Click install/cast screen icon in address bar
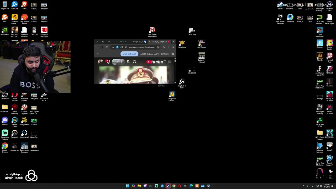The height and width of the screenshot is (189, 336). click(122, 47)
